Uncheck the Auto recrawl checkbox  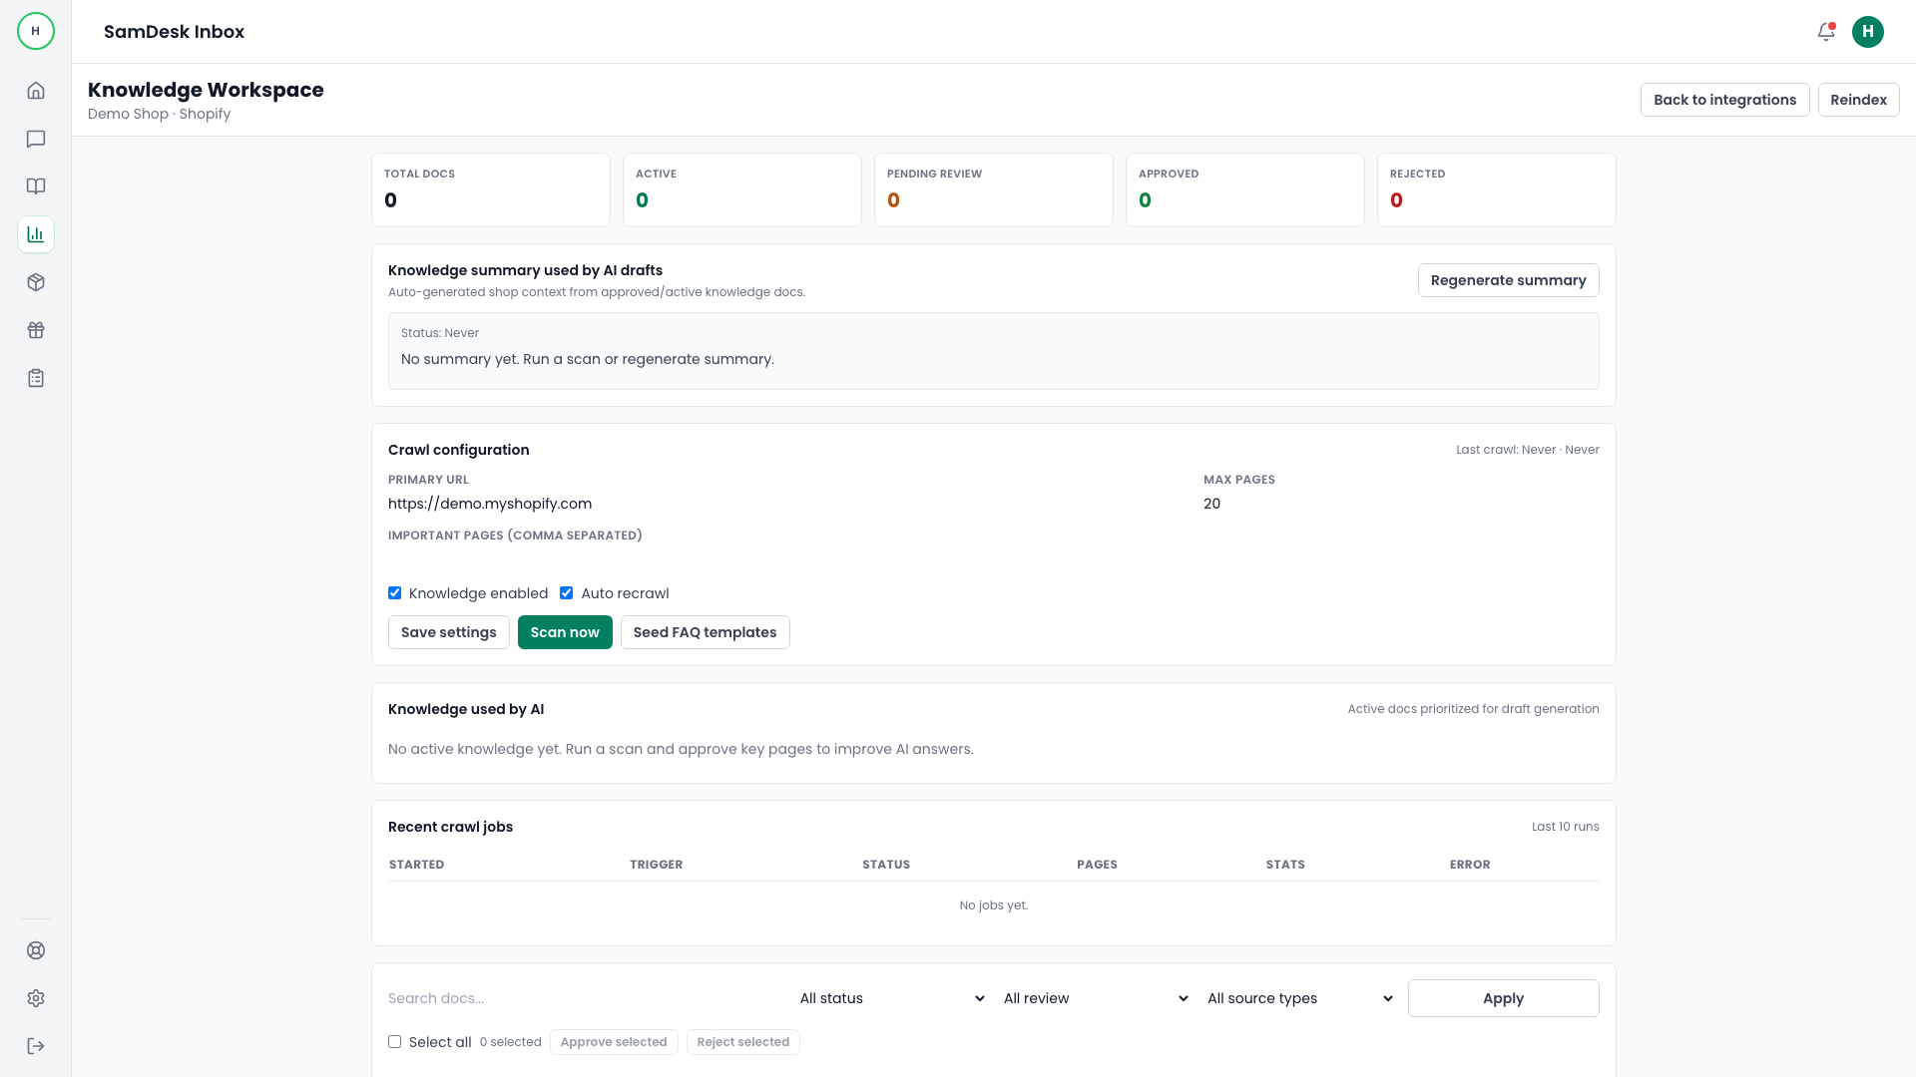pos(567,593)
